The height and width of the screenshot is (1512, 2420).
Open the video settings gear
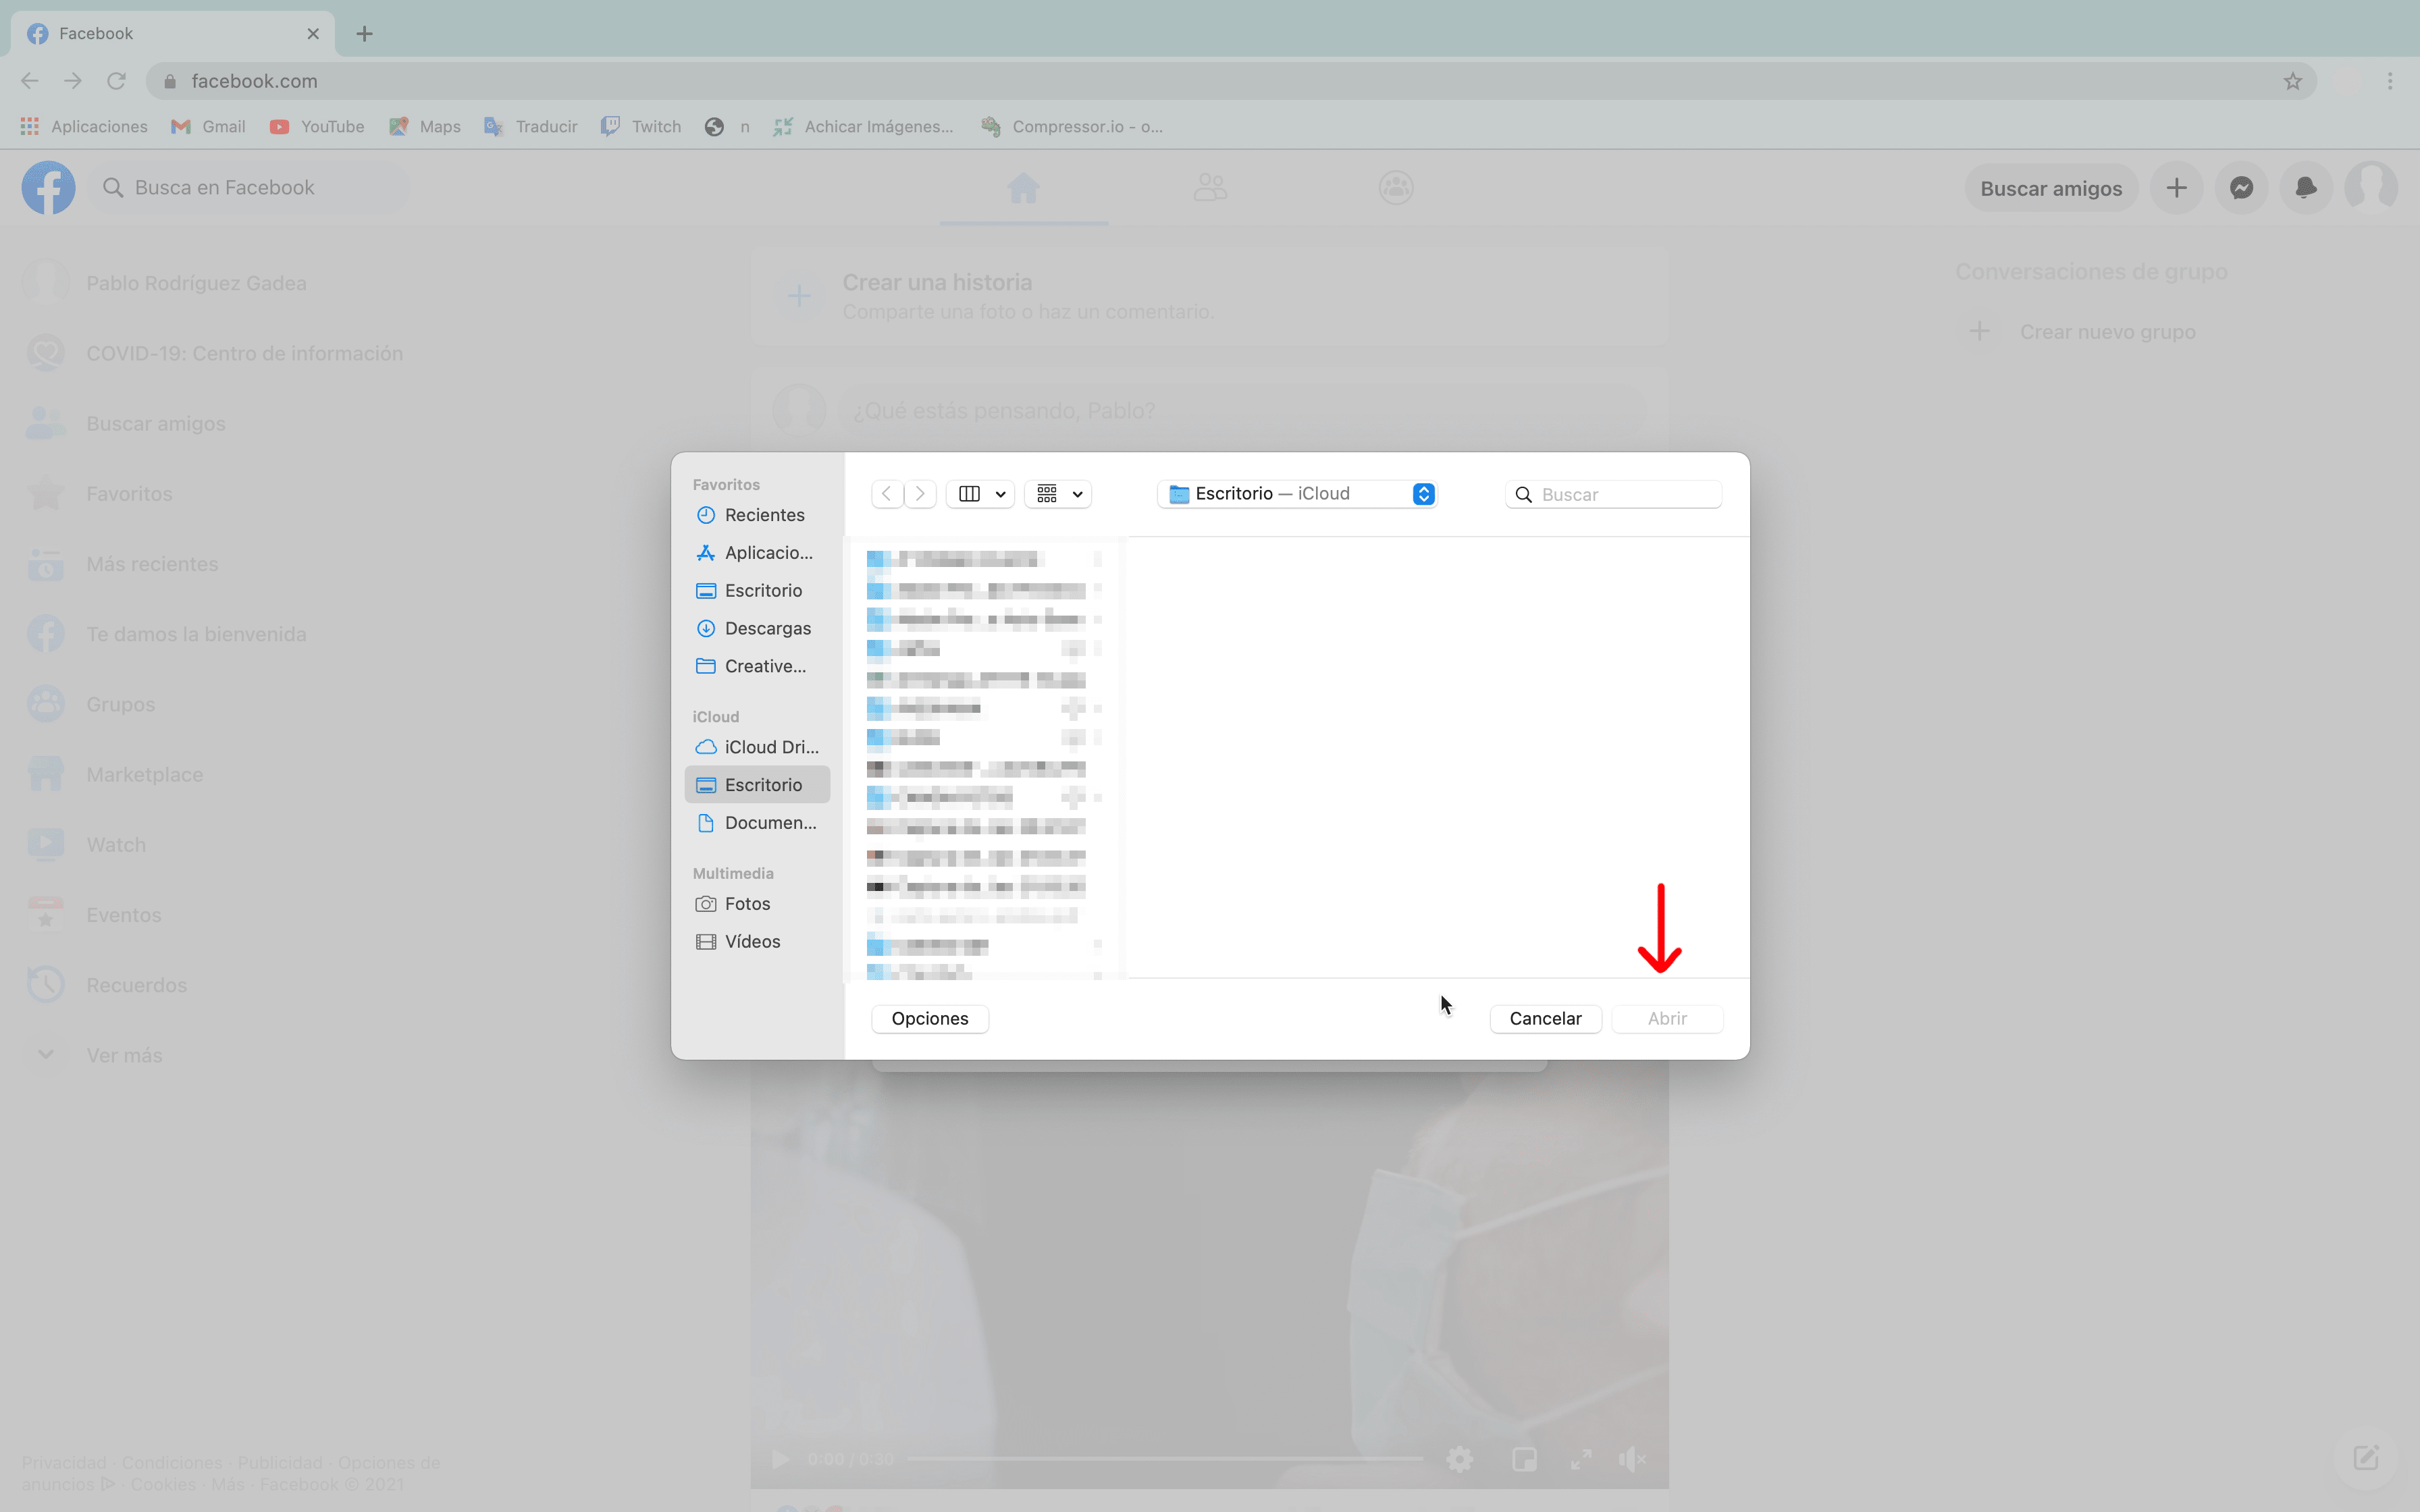(1459, 1460)
